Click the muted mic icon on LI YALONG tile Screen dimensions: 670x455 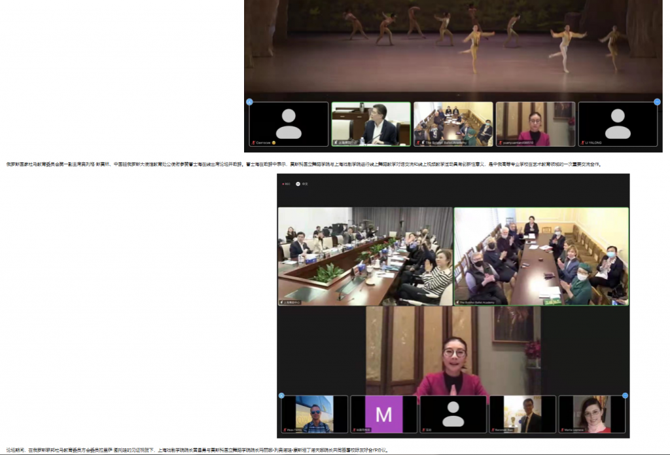point(582,143)
